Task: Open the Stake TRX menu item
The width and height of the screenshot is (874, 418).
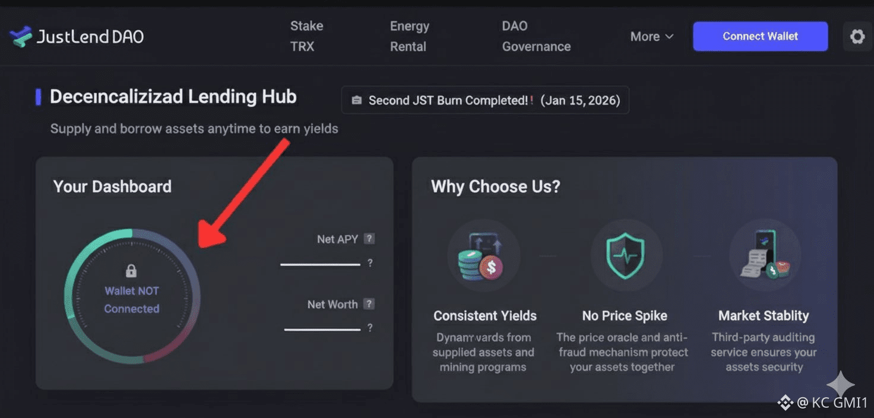Action: click(306, 36)
